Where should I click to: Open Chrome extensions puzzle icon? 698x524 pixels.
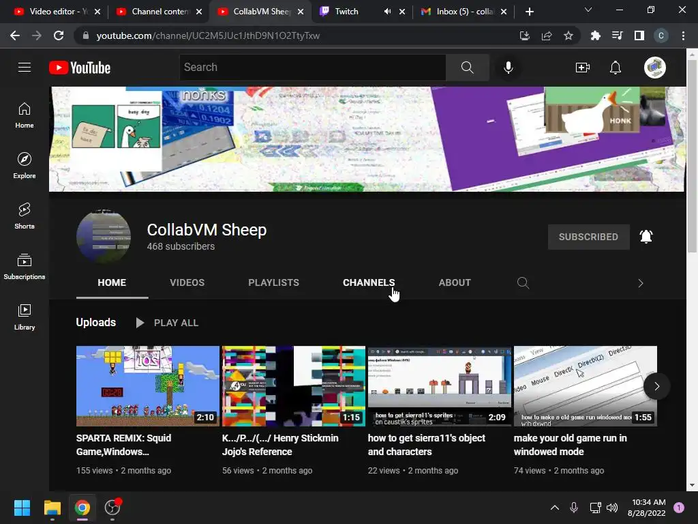(595, 35)
